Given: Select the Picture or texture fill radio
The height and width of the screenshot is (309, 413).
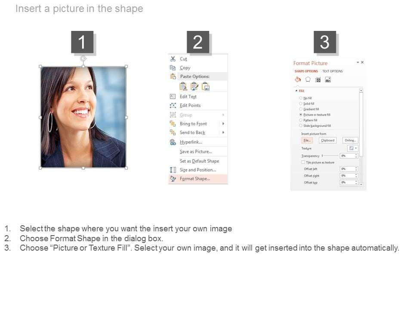Looking at the screenshot, I should [x=301, y=115].
